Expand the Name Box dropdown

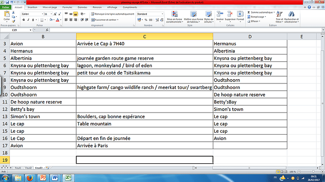tap(31, 30)
